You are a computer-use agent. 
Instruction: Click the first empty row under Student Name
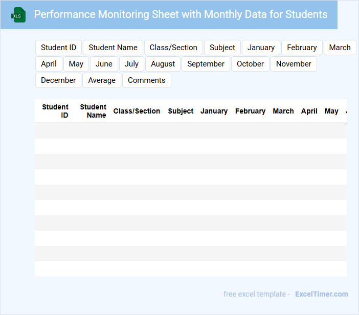point(93,131)
